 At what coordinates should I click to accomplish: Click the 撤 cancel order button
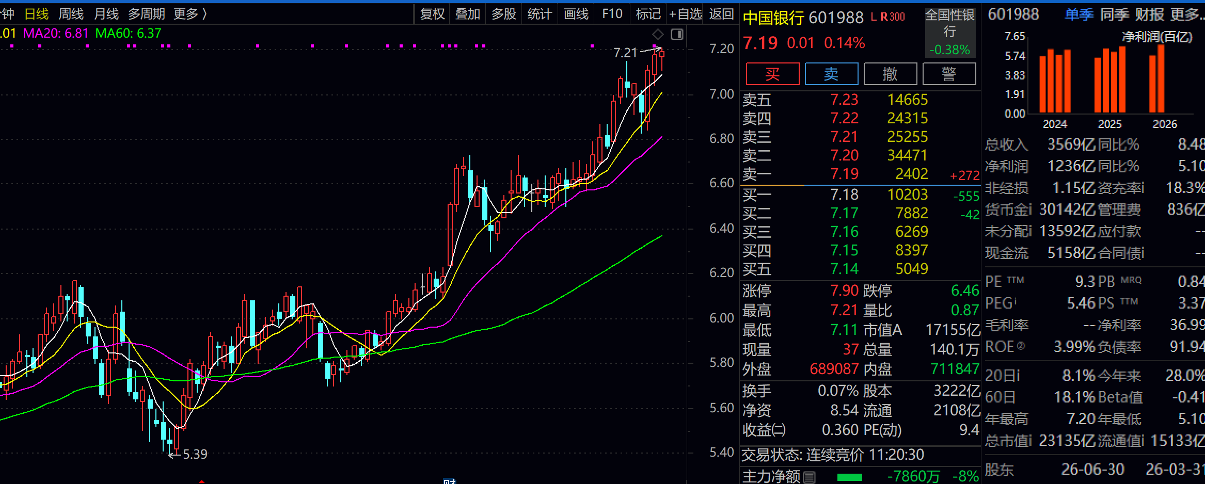coord(890,74)
